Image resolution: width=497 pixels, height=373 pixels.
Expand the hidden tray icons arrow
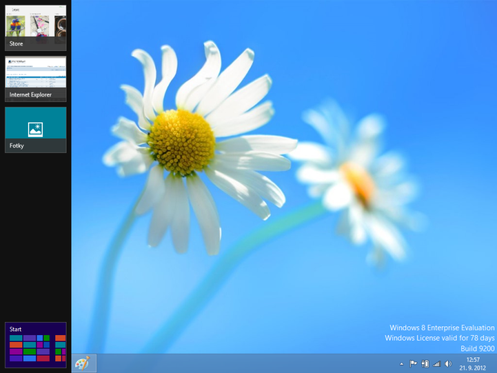click(401, 364)
